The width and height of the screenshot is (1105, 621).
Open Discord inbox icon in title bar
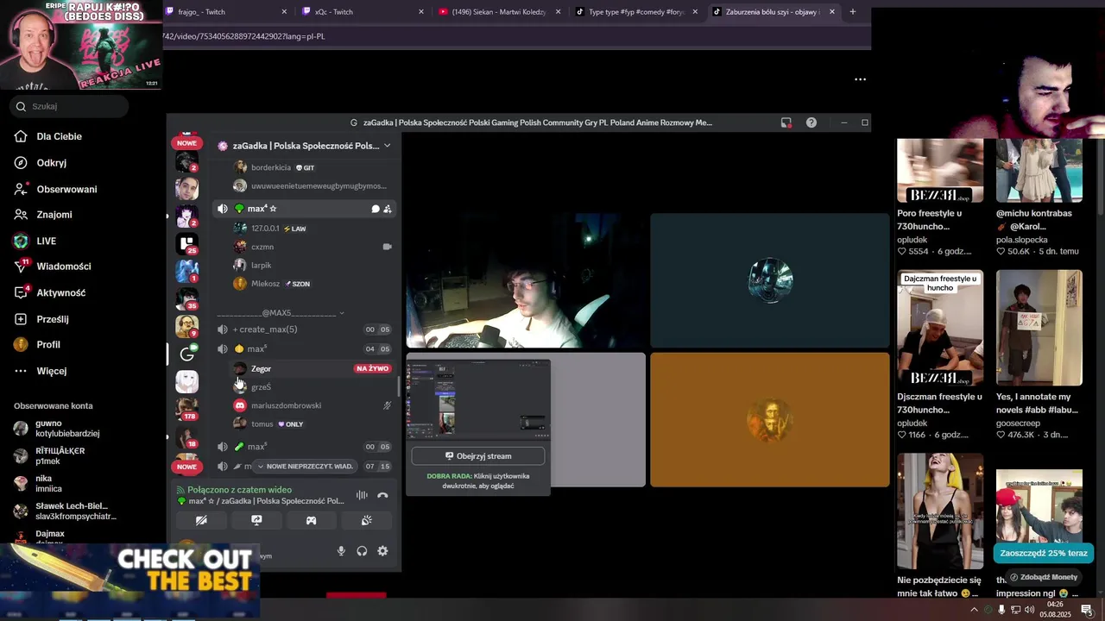786,122
